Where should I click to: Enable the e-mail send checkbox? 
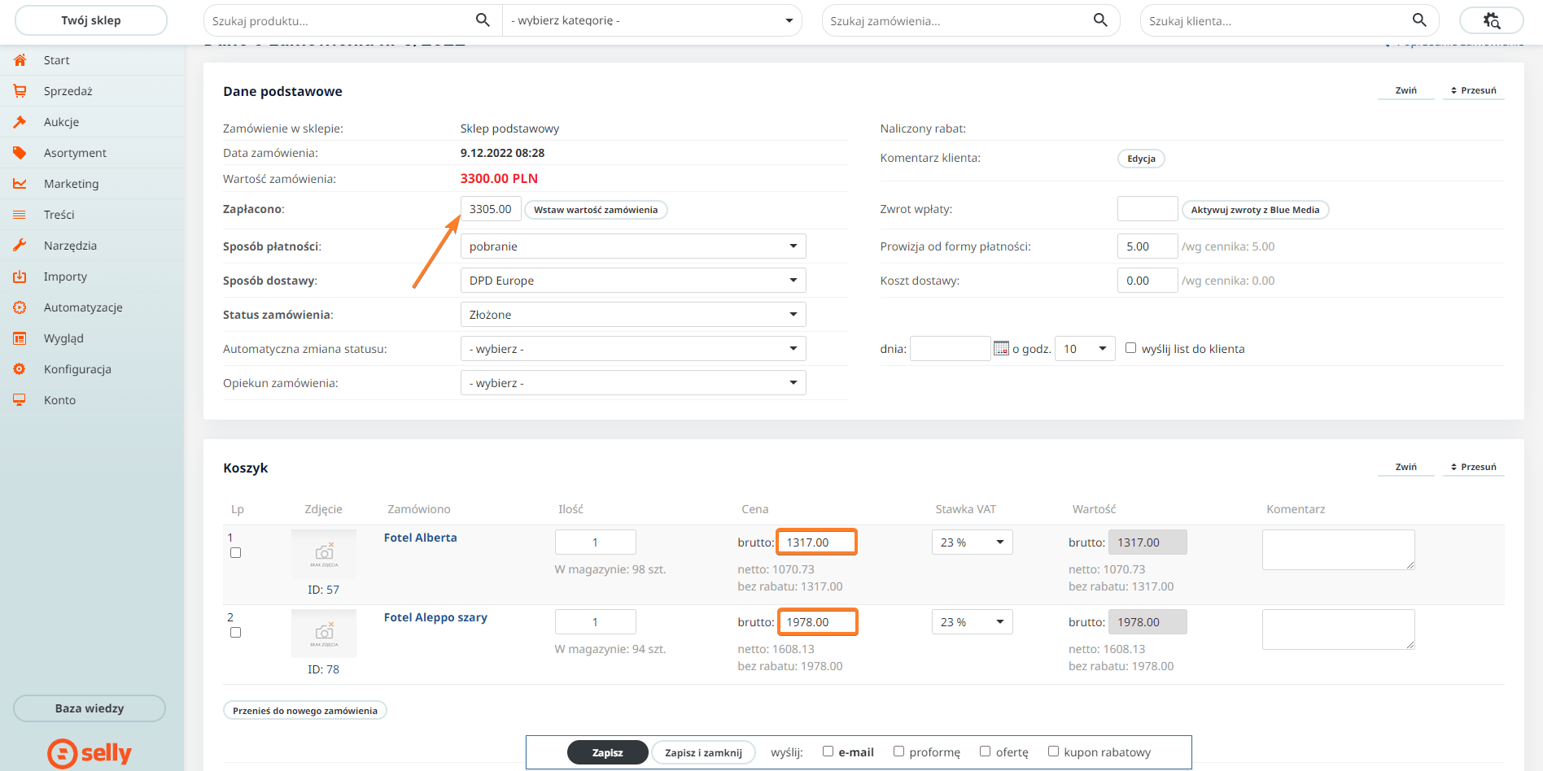point(828,751)
